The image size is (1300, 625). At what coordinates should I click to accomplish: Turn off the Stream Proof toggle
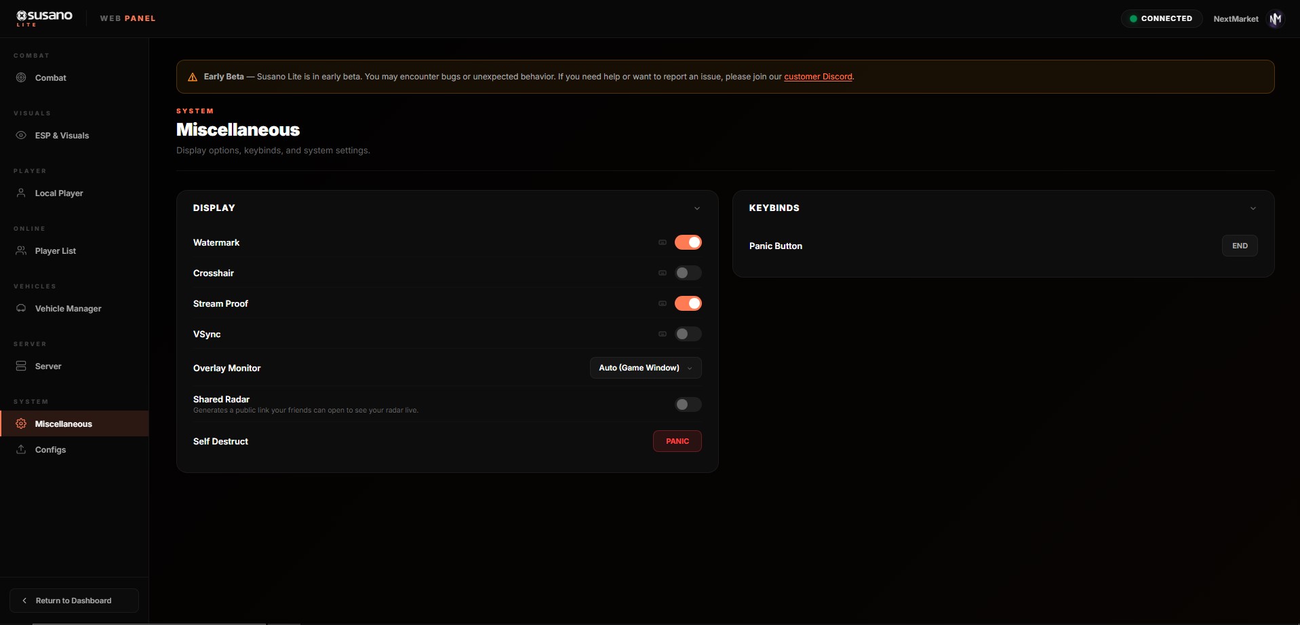pyautogui.click(x=688, y=303)
